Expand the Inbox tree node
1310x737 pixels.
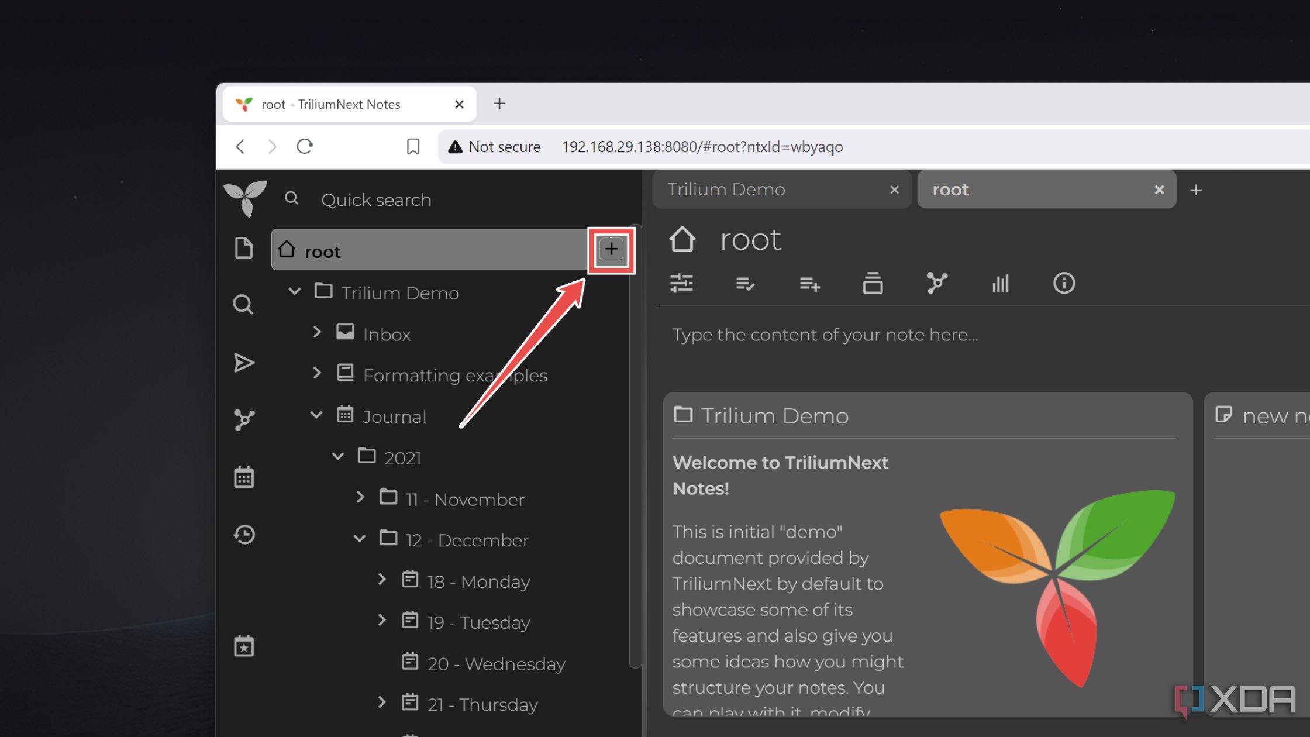coord(317,332)
